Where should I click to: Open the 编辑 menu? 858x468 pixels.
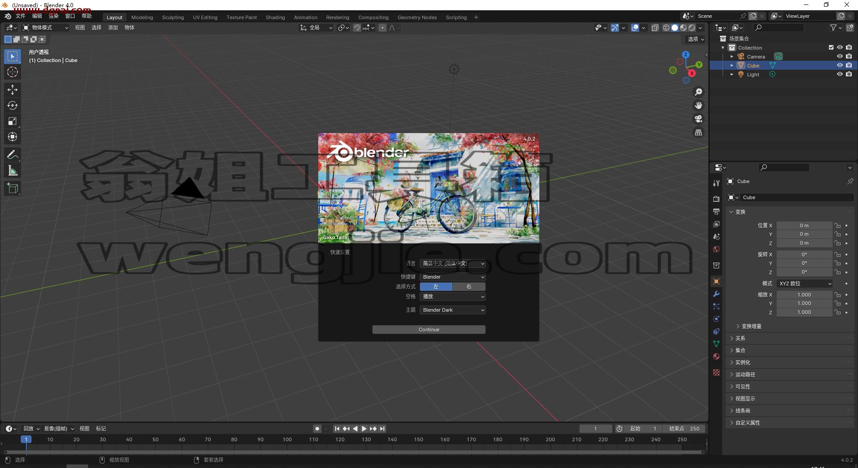pyautogui.click(x=37, y=16)
